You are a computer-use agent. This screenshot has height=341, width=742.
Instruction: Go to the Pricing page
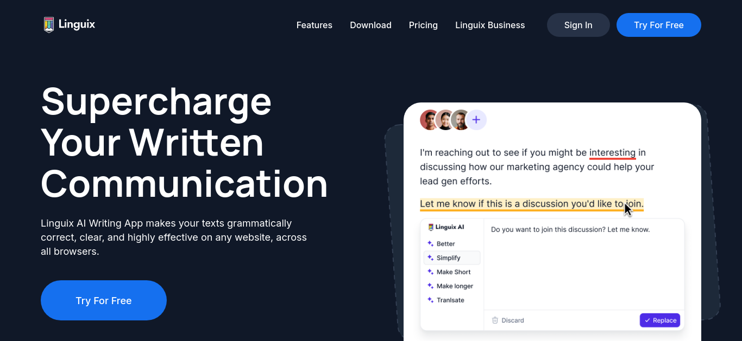click(x=423, y=25)
